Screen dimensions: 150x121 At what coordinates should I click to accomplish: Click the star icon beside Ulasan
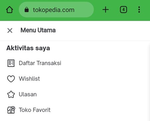pyautogui.click(x=11, y=94)
